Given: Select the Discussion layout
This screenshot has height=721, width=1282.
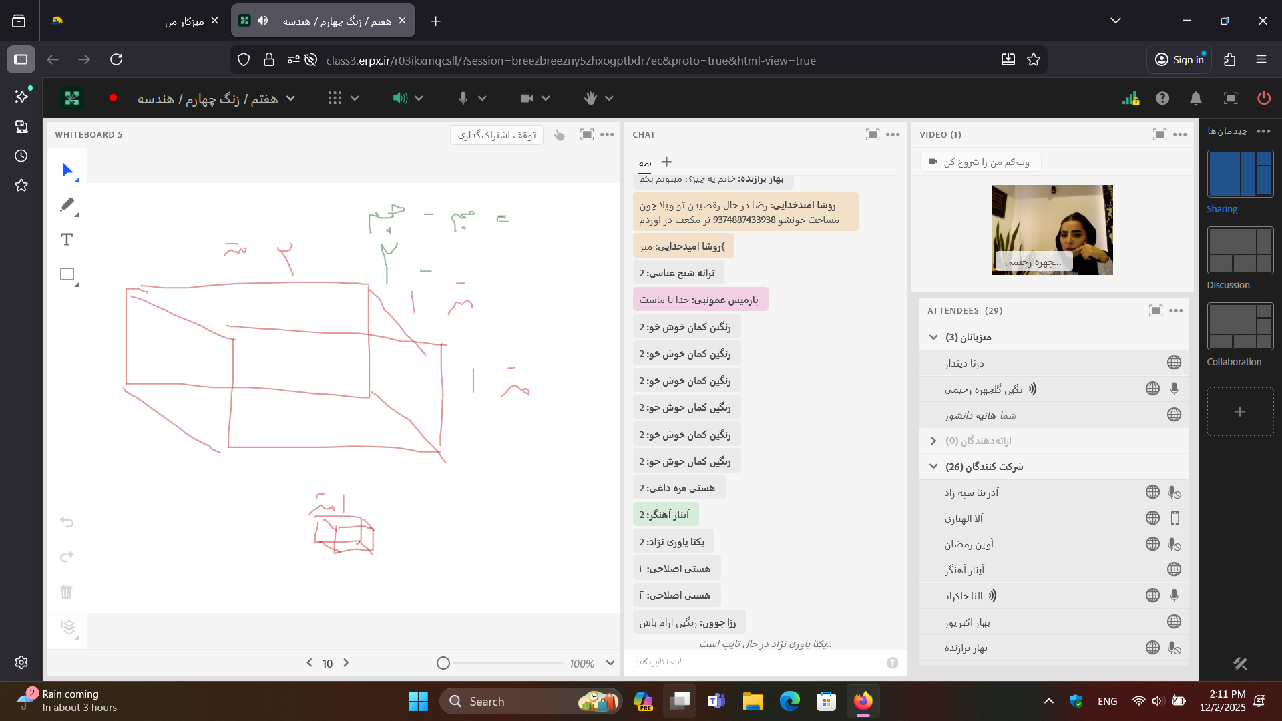Looking at the screenshot, I should pyautogui.click(x=1240, y=250).
